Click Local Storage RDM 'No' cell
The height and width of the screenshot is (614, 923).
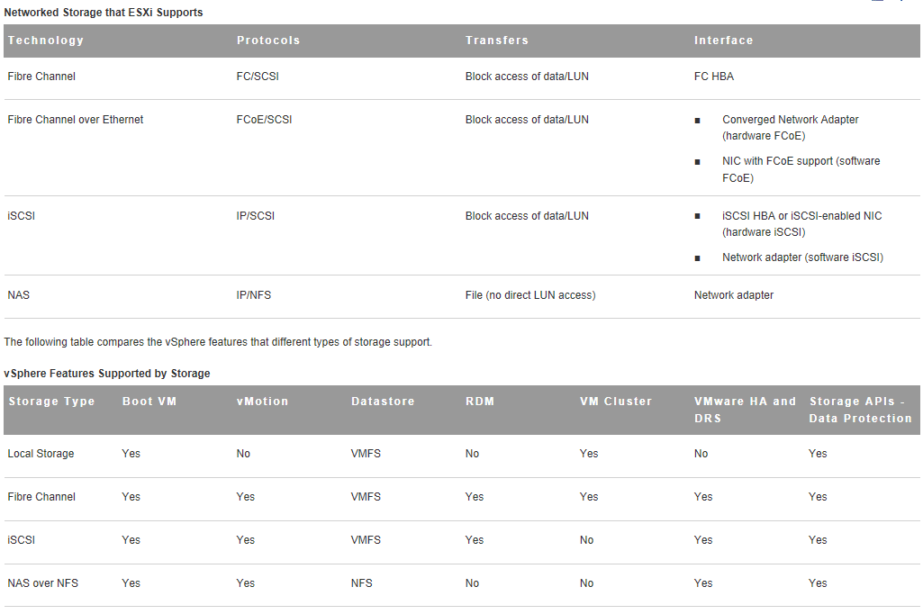point(472,454)
